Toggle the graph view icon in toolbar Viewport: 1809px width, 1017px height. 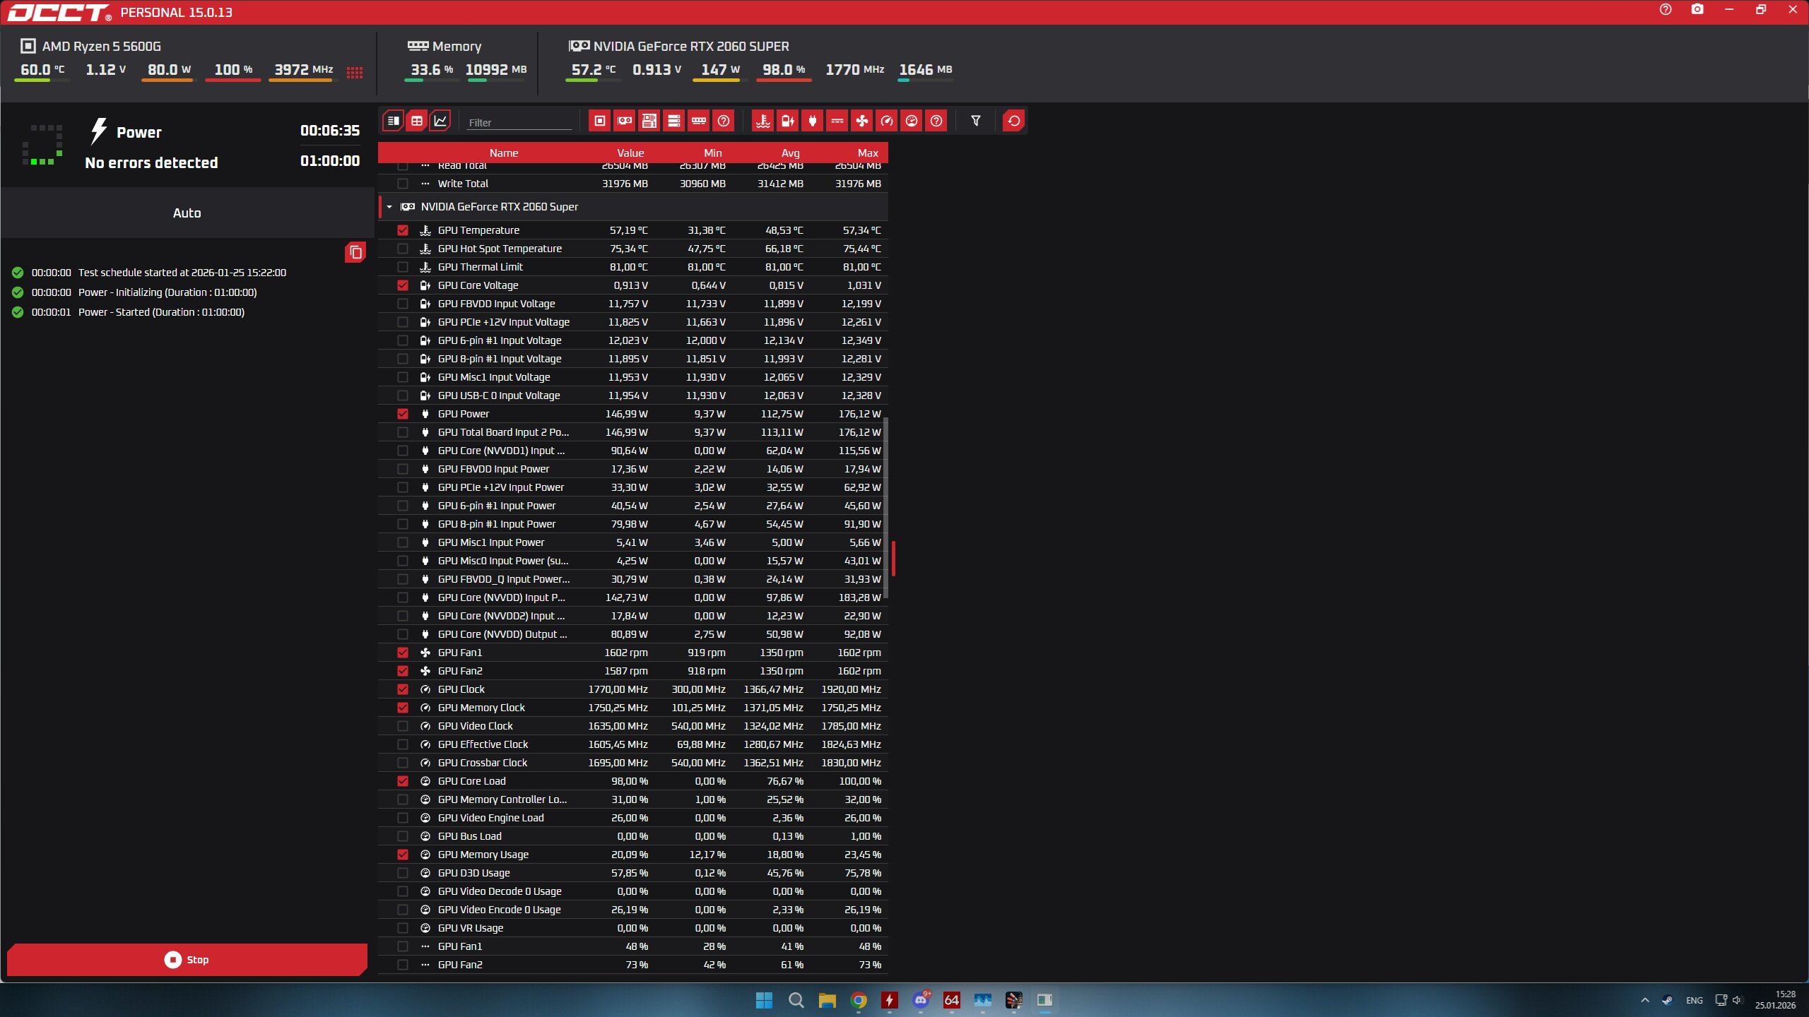(x=440, y=121)
